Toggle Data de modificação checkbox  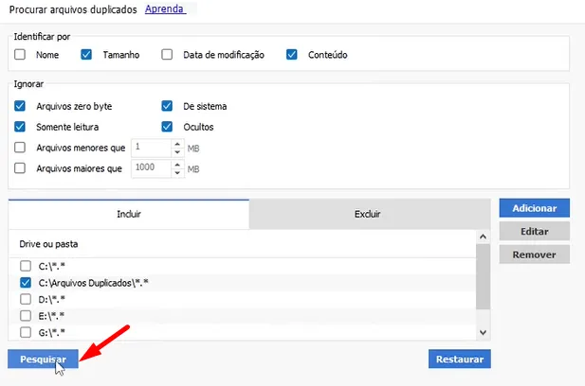(167, 55)
